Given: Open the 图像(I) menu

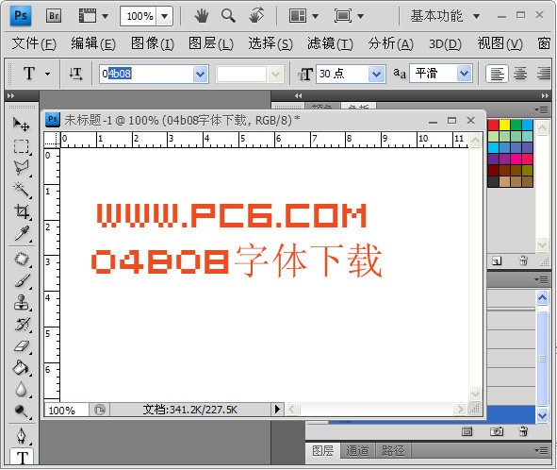Looking at the screenshot, I should (x=153, y=43).
